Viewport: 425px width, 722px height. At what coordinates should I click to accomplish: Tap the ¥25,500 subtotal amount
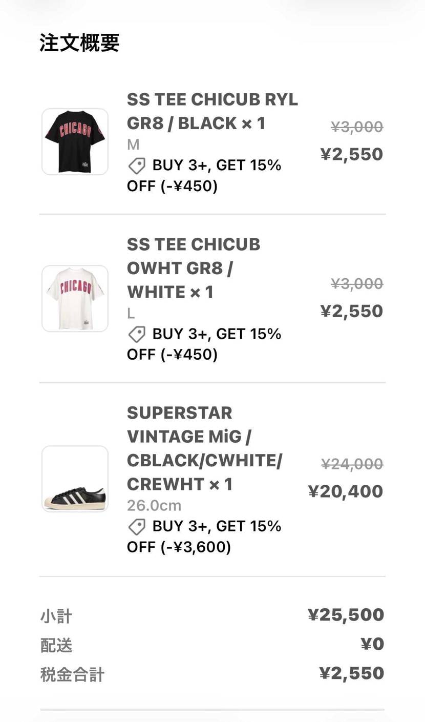[346, 614]
